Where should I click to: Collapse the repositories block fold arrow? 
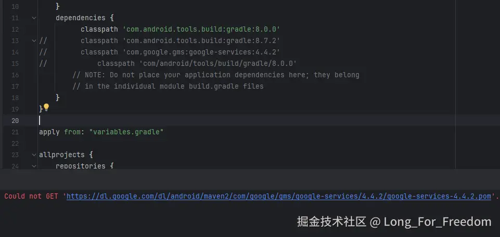pyautogui.click(x=34, y=166)
